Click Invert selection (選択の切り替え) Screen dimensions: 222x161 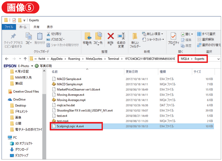pos(209,45)
